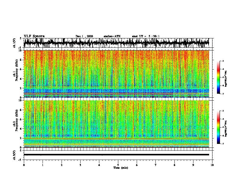Click the "station=ATH" header label
The width and height of the screenshot is (239, 185).
(112, 36)
